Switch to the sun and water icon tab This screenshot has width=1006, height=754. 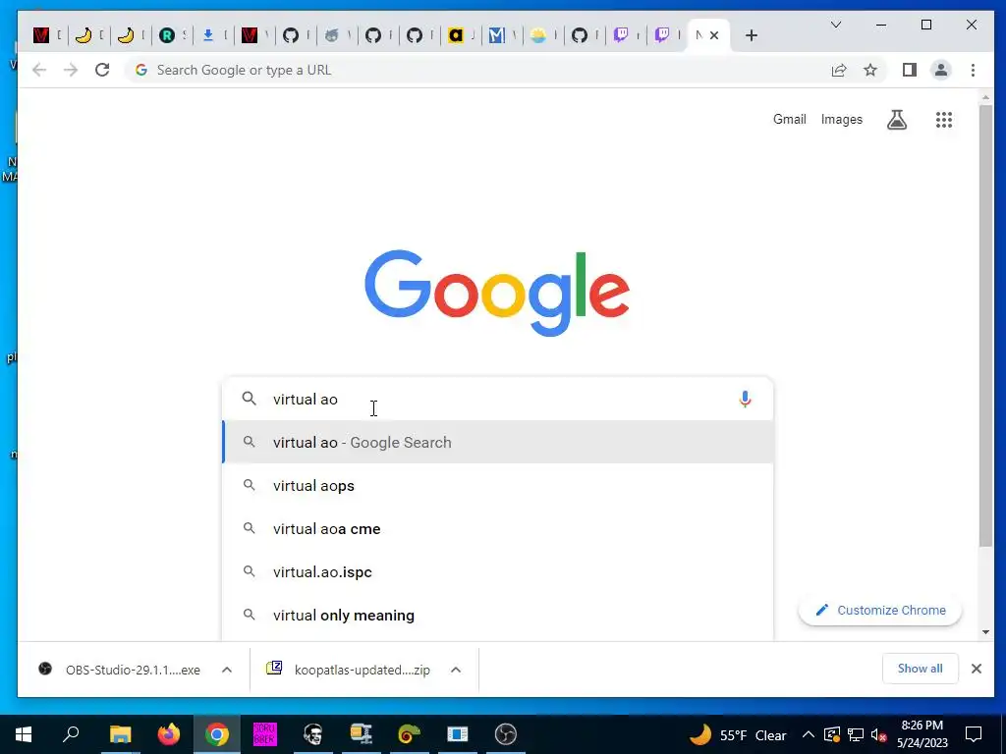click(x=537, y=35)
